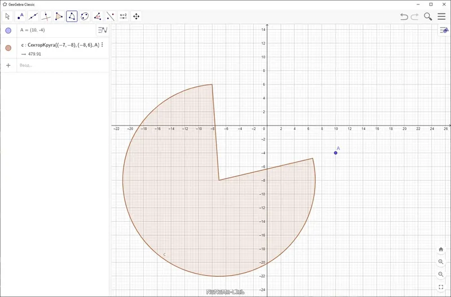Select the Reflect about line tool
Viewport: 451px width, 297px height.
pyautogui.click(x=110, y=16)
